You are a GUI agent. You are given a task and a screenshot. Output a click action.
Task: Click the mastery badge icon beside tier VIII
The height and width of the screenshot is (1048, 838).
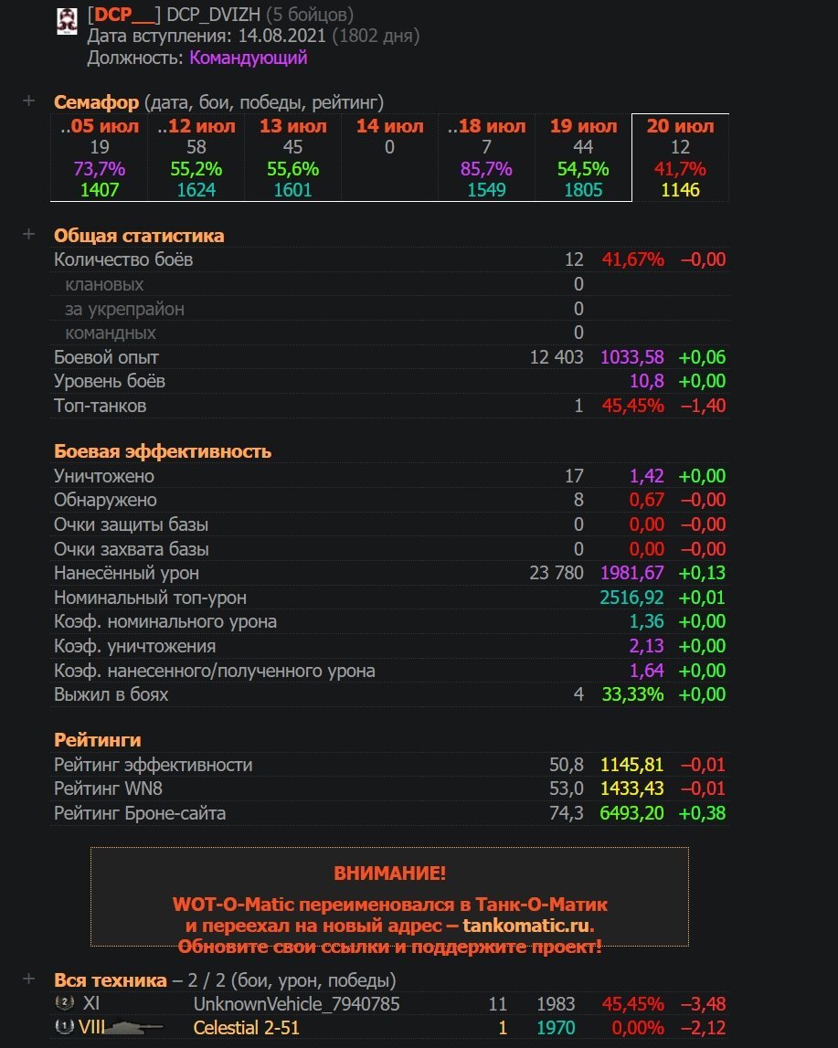(64, 1027)
